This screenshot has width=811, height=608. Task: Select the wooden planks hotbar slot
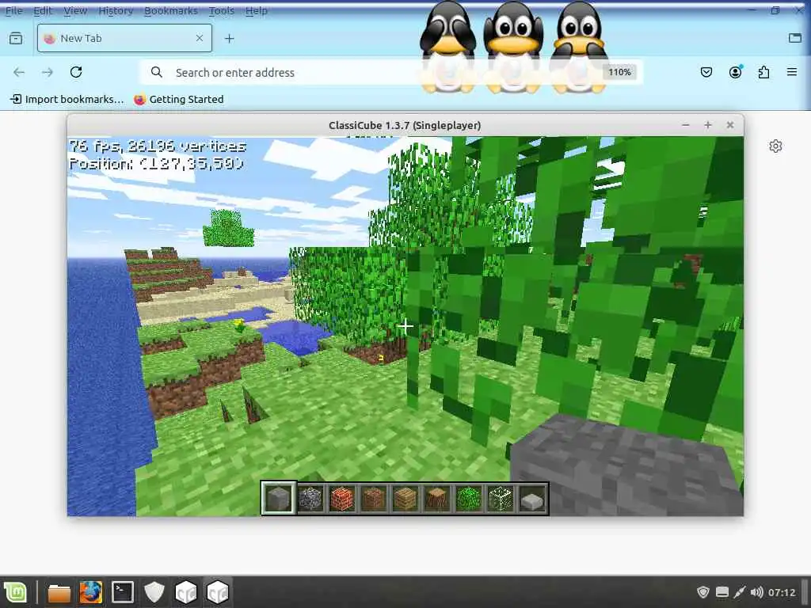[405, 499]
